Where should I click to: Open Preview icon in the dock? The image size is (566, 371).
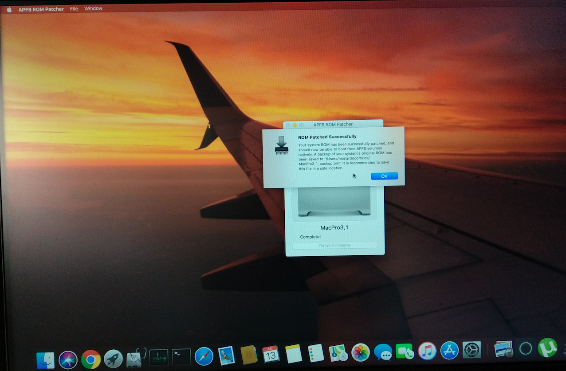pyautogui.click(x=503, y=349)
